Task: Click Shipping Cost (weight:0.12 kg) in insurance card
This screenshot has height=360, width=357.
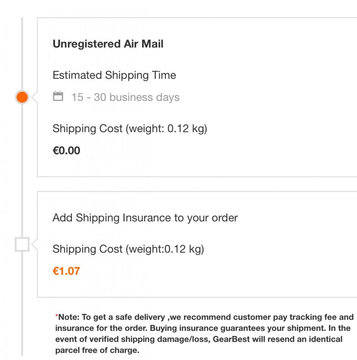Action: tap(128, 249)
